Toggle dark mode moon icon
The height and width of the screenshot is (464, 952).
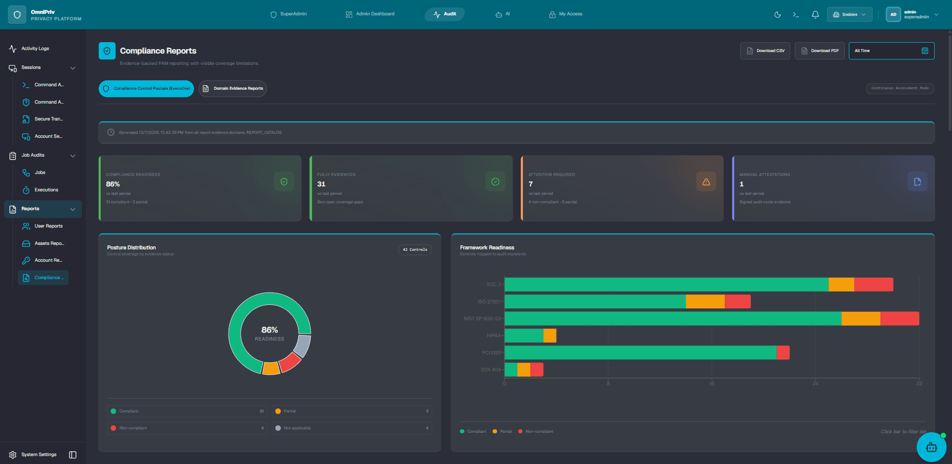tap(777, 14)
